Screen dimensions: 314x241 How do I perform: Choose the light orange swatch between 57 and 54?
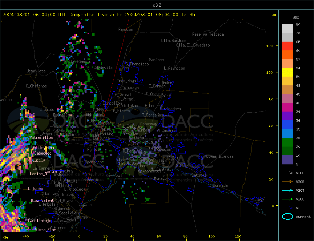(x=287, y=63)
